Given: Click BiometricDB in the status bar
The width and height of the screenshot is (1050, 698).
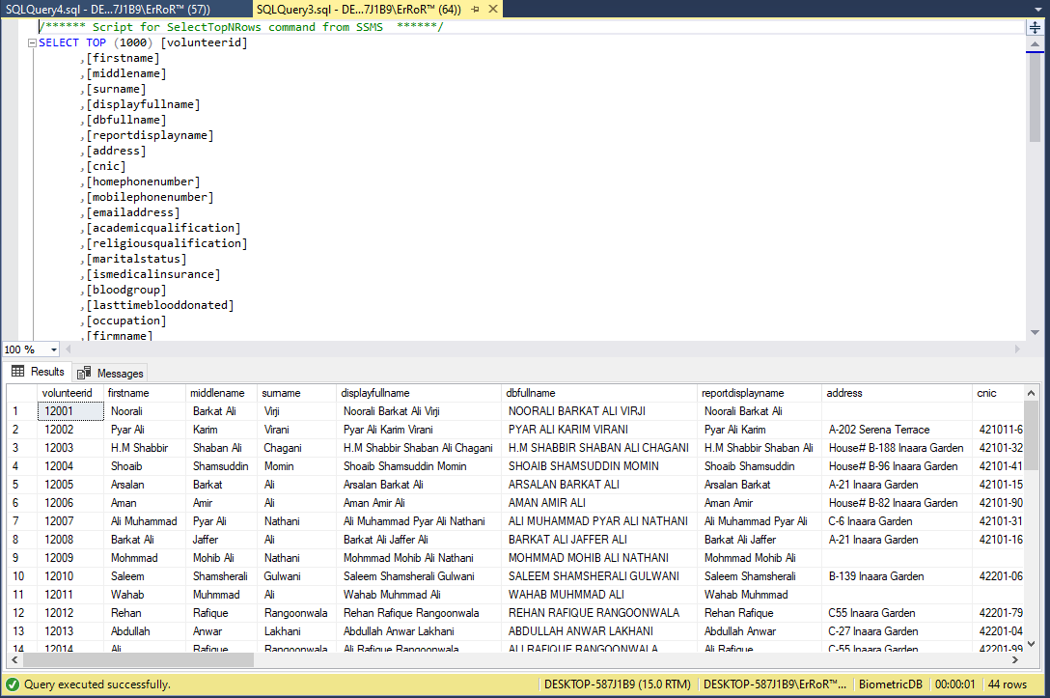Looking at the screenshot, I should click(893, 683).
